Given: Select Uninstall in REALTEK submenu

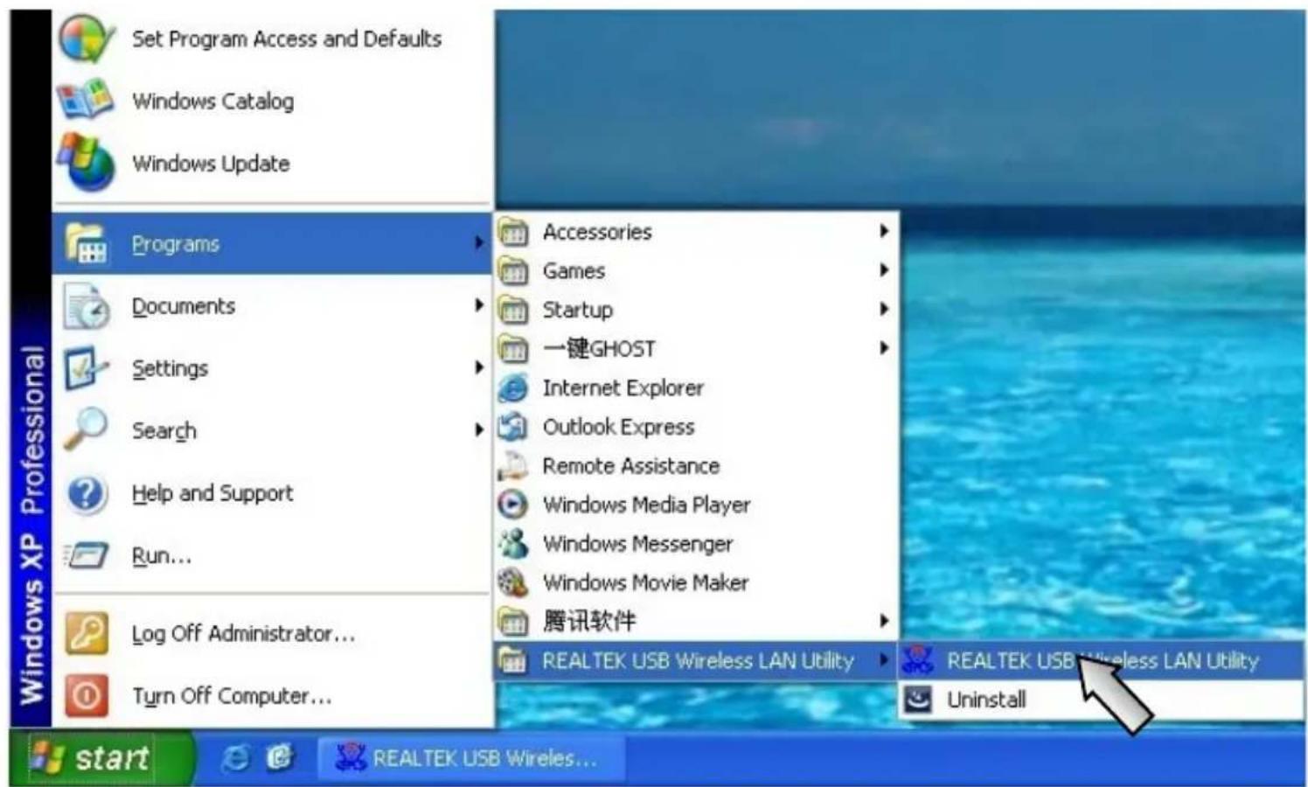Looking at the screenshot, I should [1102, 700].
